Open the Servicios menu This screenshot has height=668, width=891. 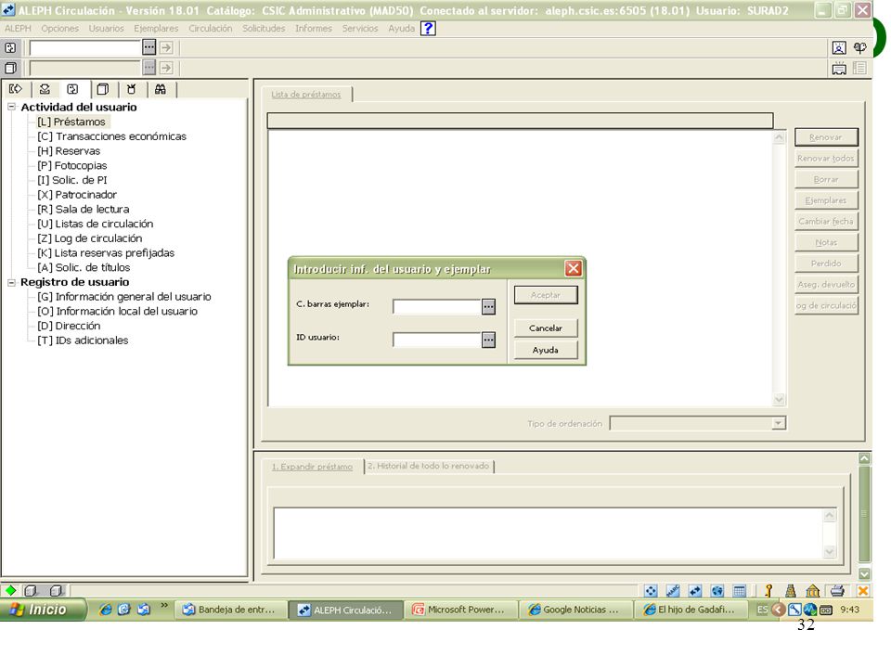point(360,29)
